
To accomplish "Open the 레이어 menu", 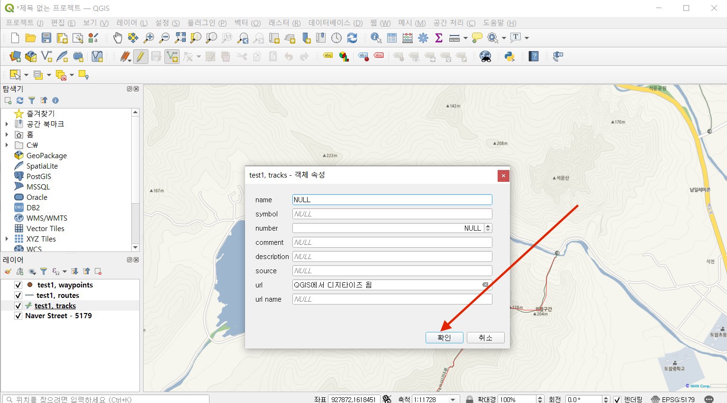I will point(132,23).
